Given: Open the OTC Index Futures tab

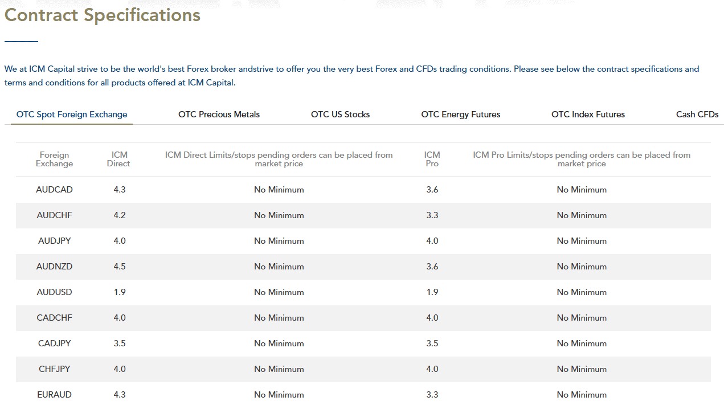Looking at the screenshot, I should (x=588, y=114).
